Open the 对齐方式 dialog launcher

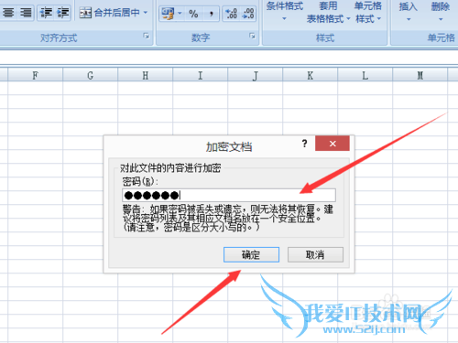click(x=147, y=37)
